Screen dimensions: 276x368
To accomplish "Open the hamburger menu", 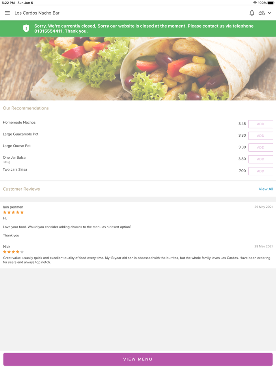I will pyautogui.click(x=7, y=13).
